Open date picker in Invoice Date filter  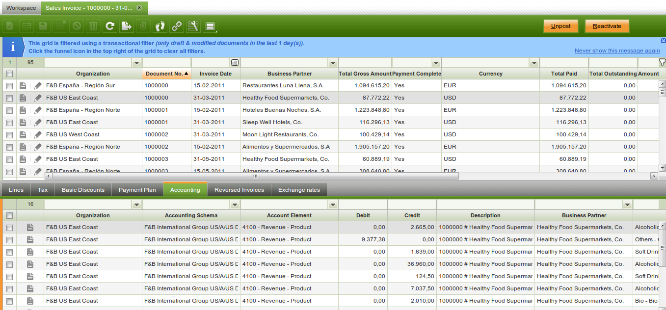click(x=235, y=63)
